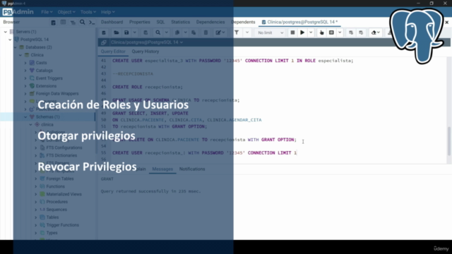This screenshot has width=452, height=254.
Task: Expand the Foreign Data Wrappers node
Action: 25,94
